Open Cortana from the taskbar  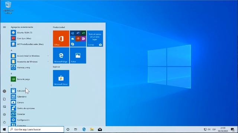pos(68,129)
